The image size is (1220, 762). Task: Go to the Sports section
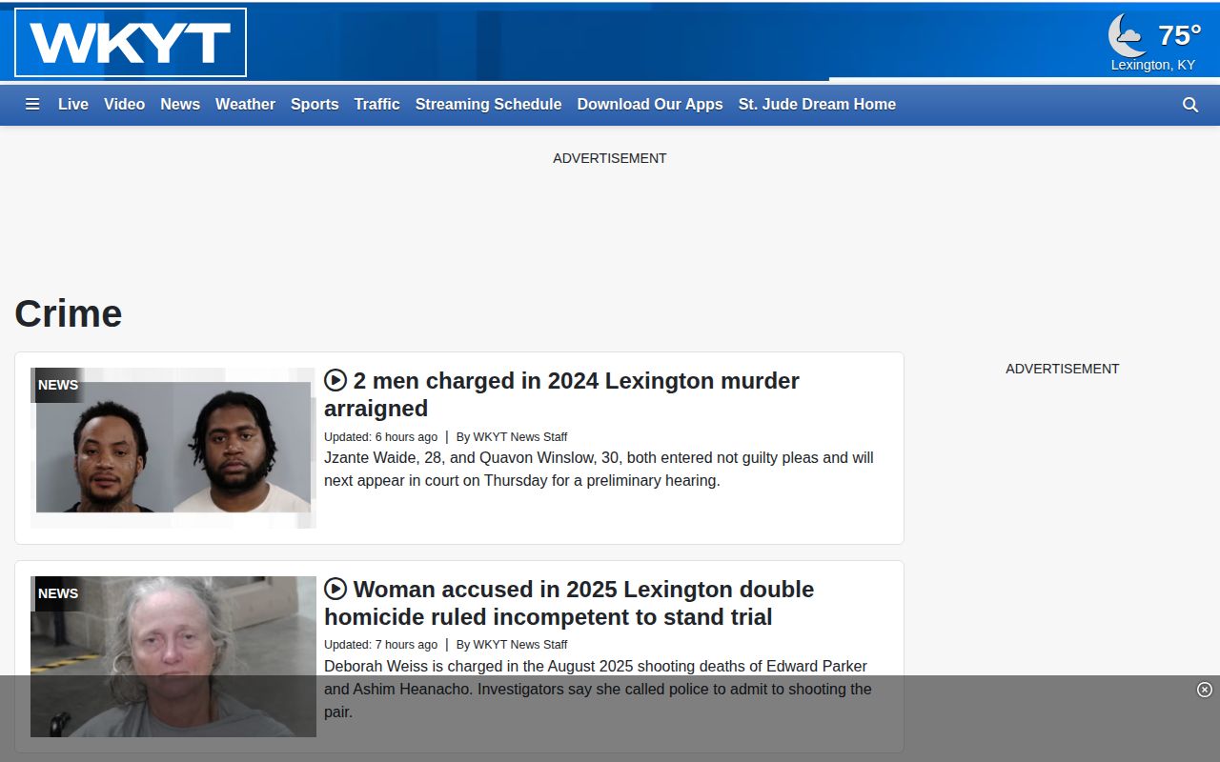315,105
